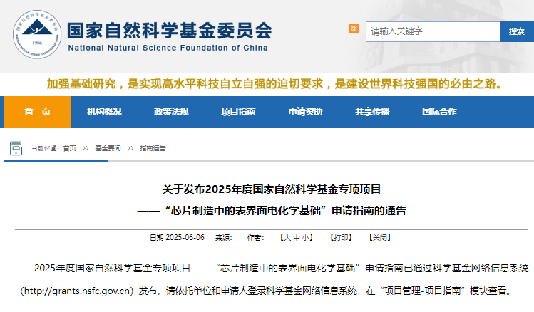The width and height of the screenshot is (534, 312).
Task: Open the 共享传播 menu item
Action: point(372,112)
